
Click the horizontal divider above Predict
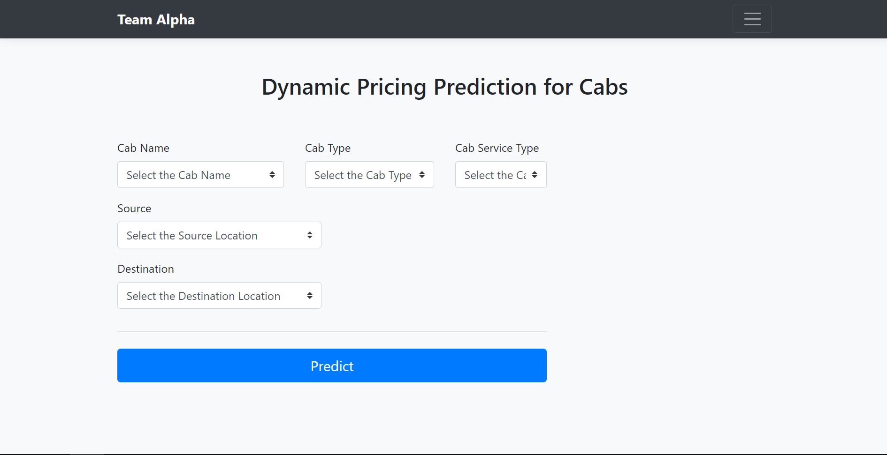(x=332, y=332)
